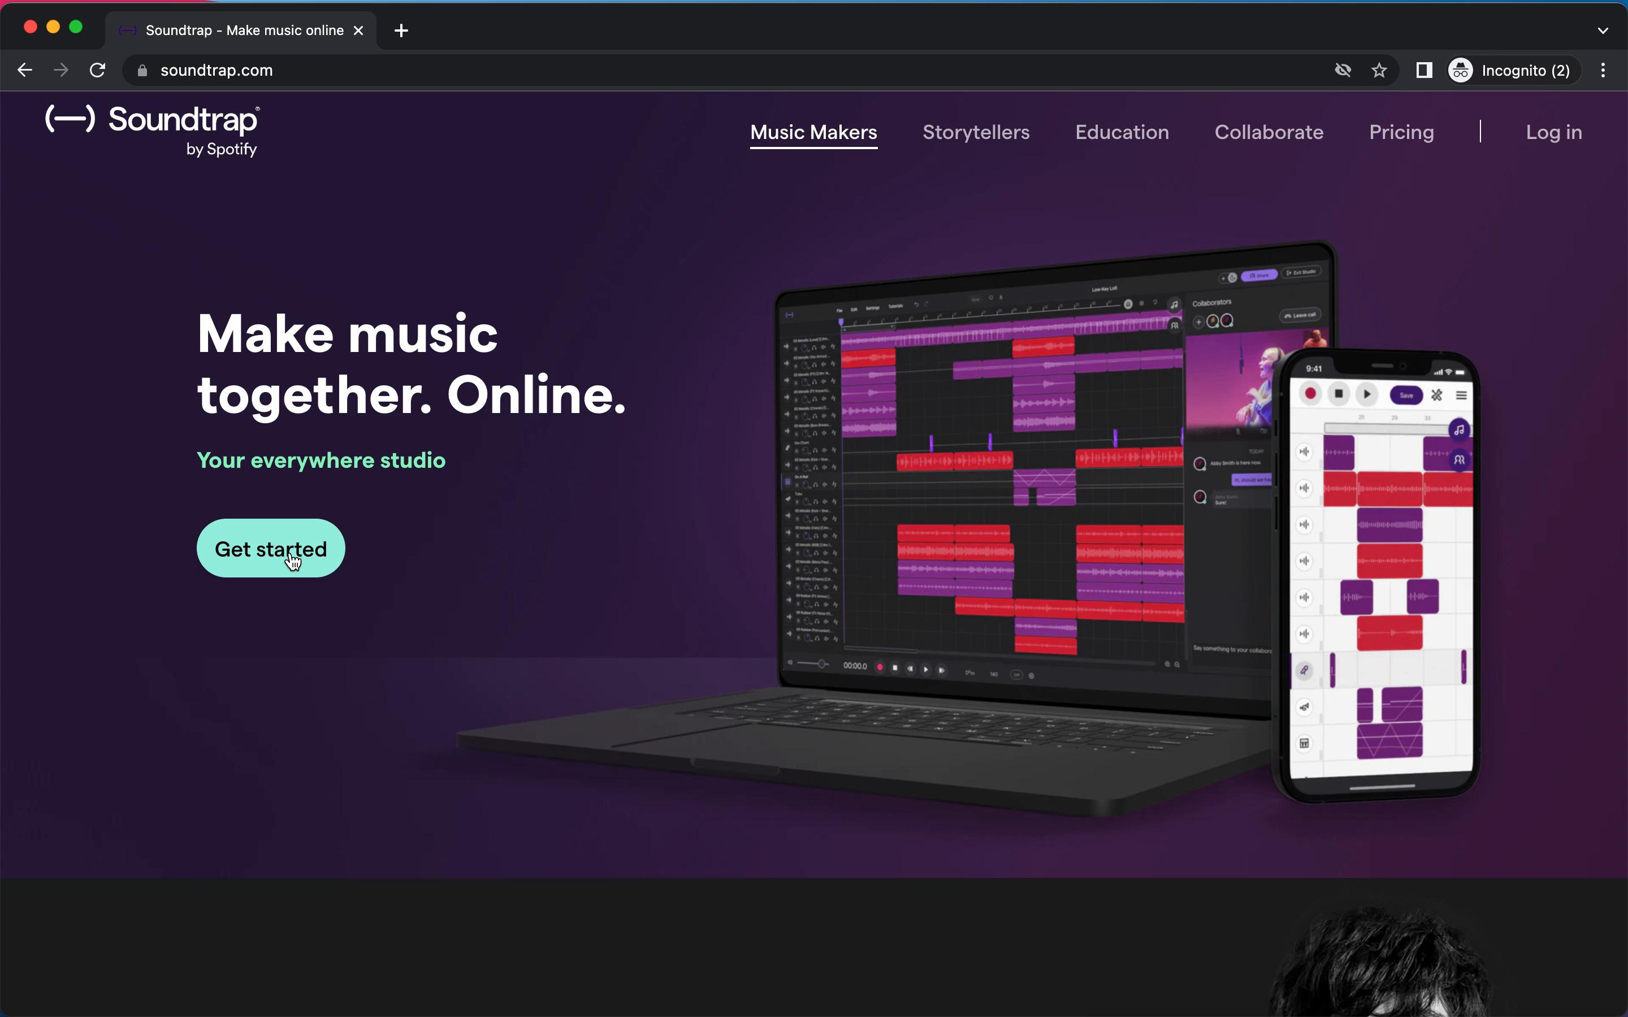Open the Collaborate menu item

click(1270, 131)
